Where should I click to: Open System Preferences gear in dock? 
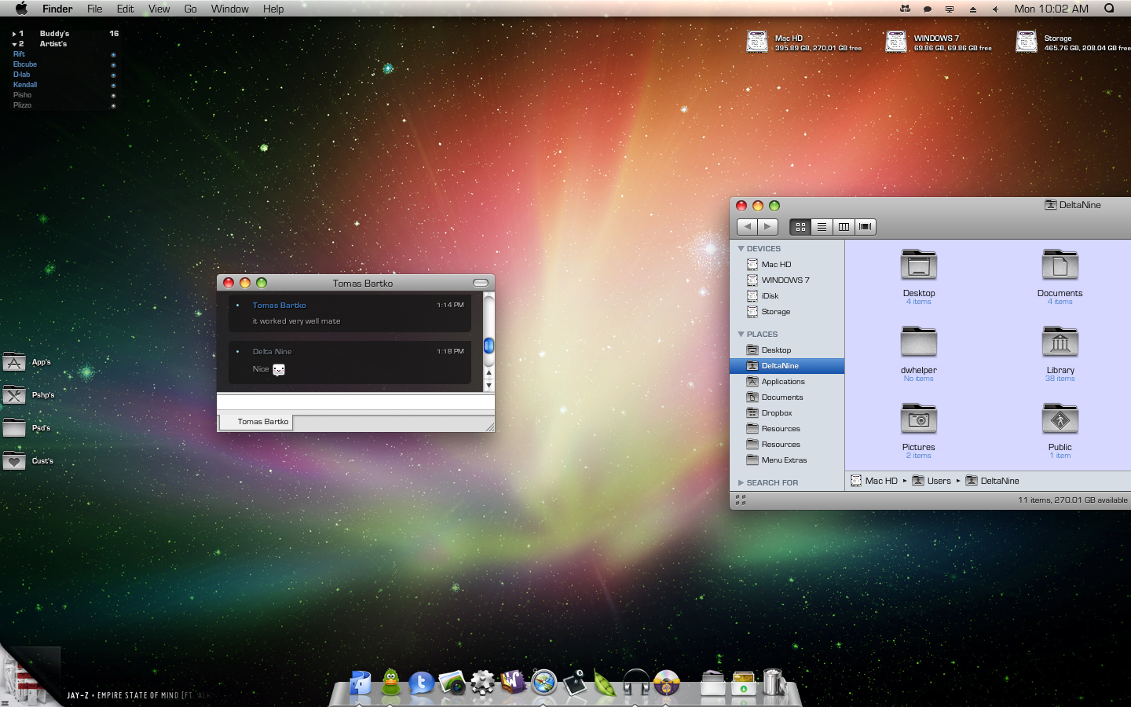482,682
